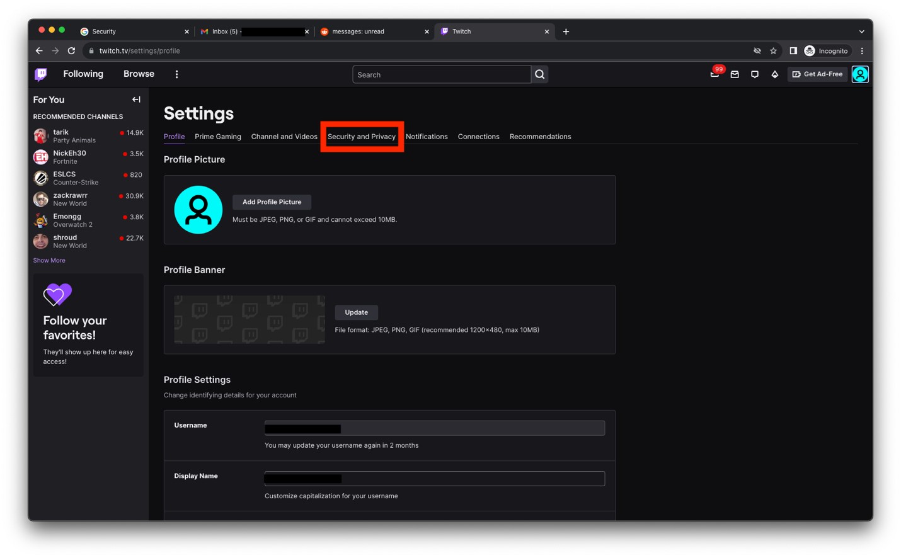This screenshot has height=558, width=901.
Task: Click the profile banner preview thumbnail
Action: coord(250,320)
